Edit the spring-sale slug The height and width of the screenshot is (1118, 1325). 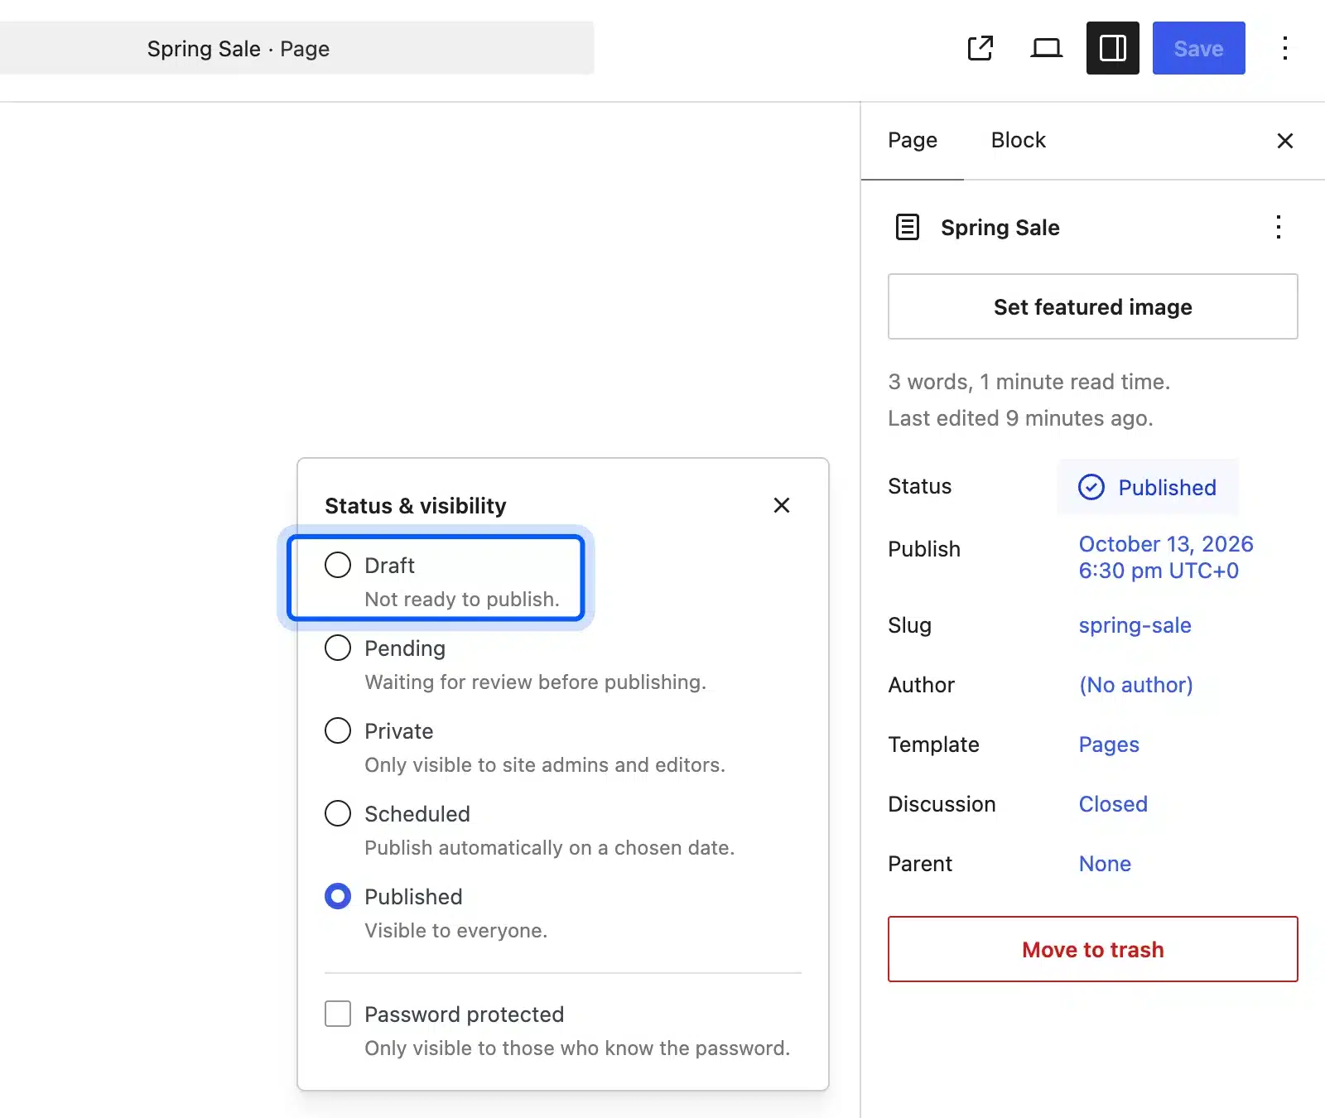[1135, 625]
